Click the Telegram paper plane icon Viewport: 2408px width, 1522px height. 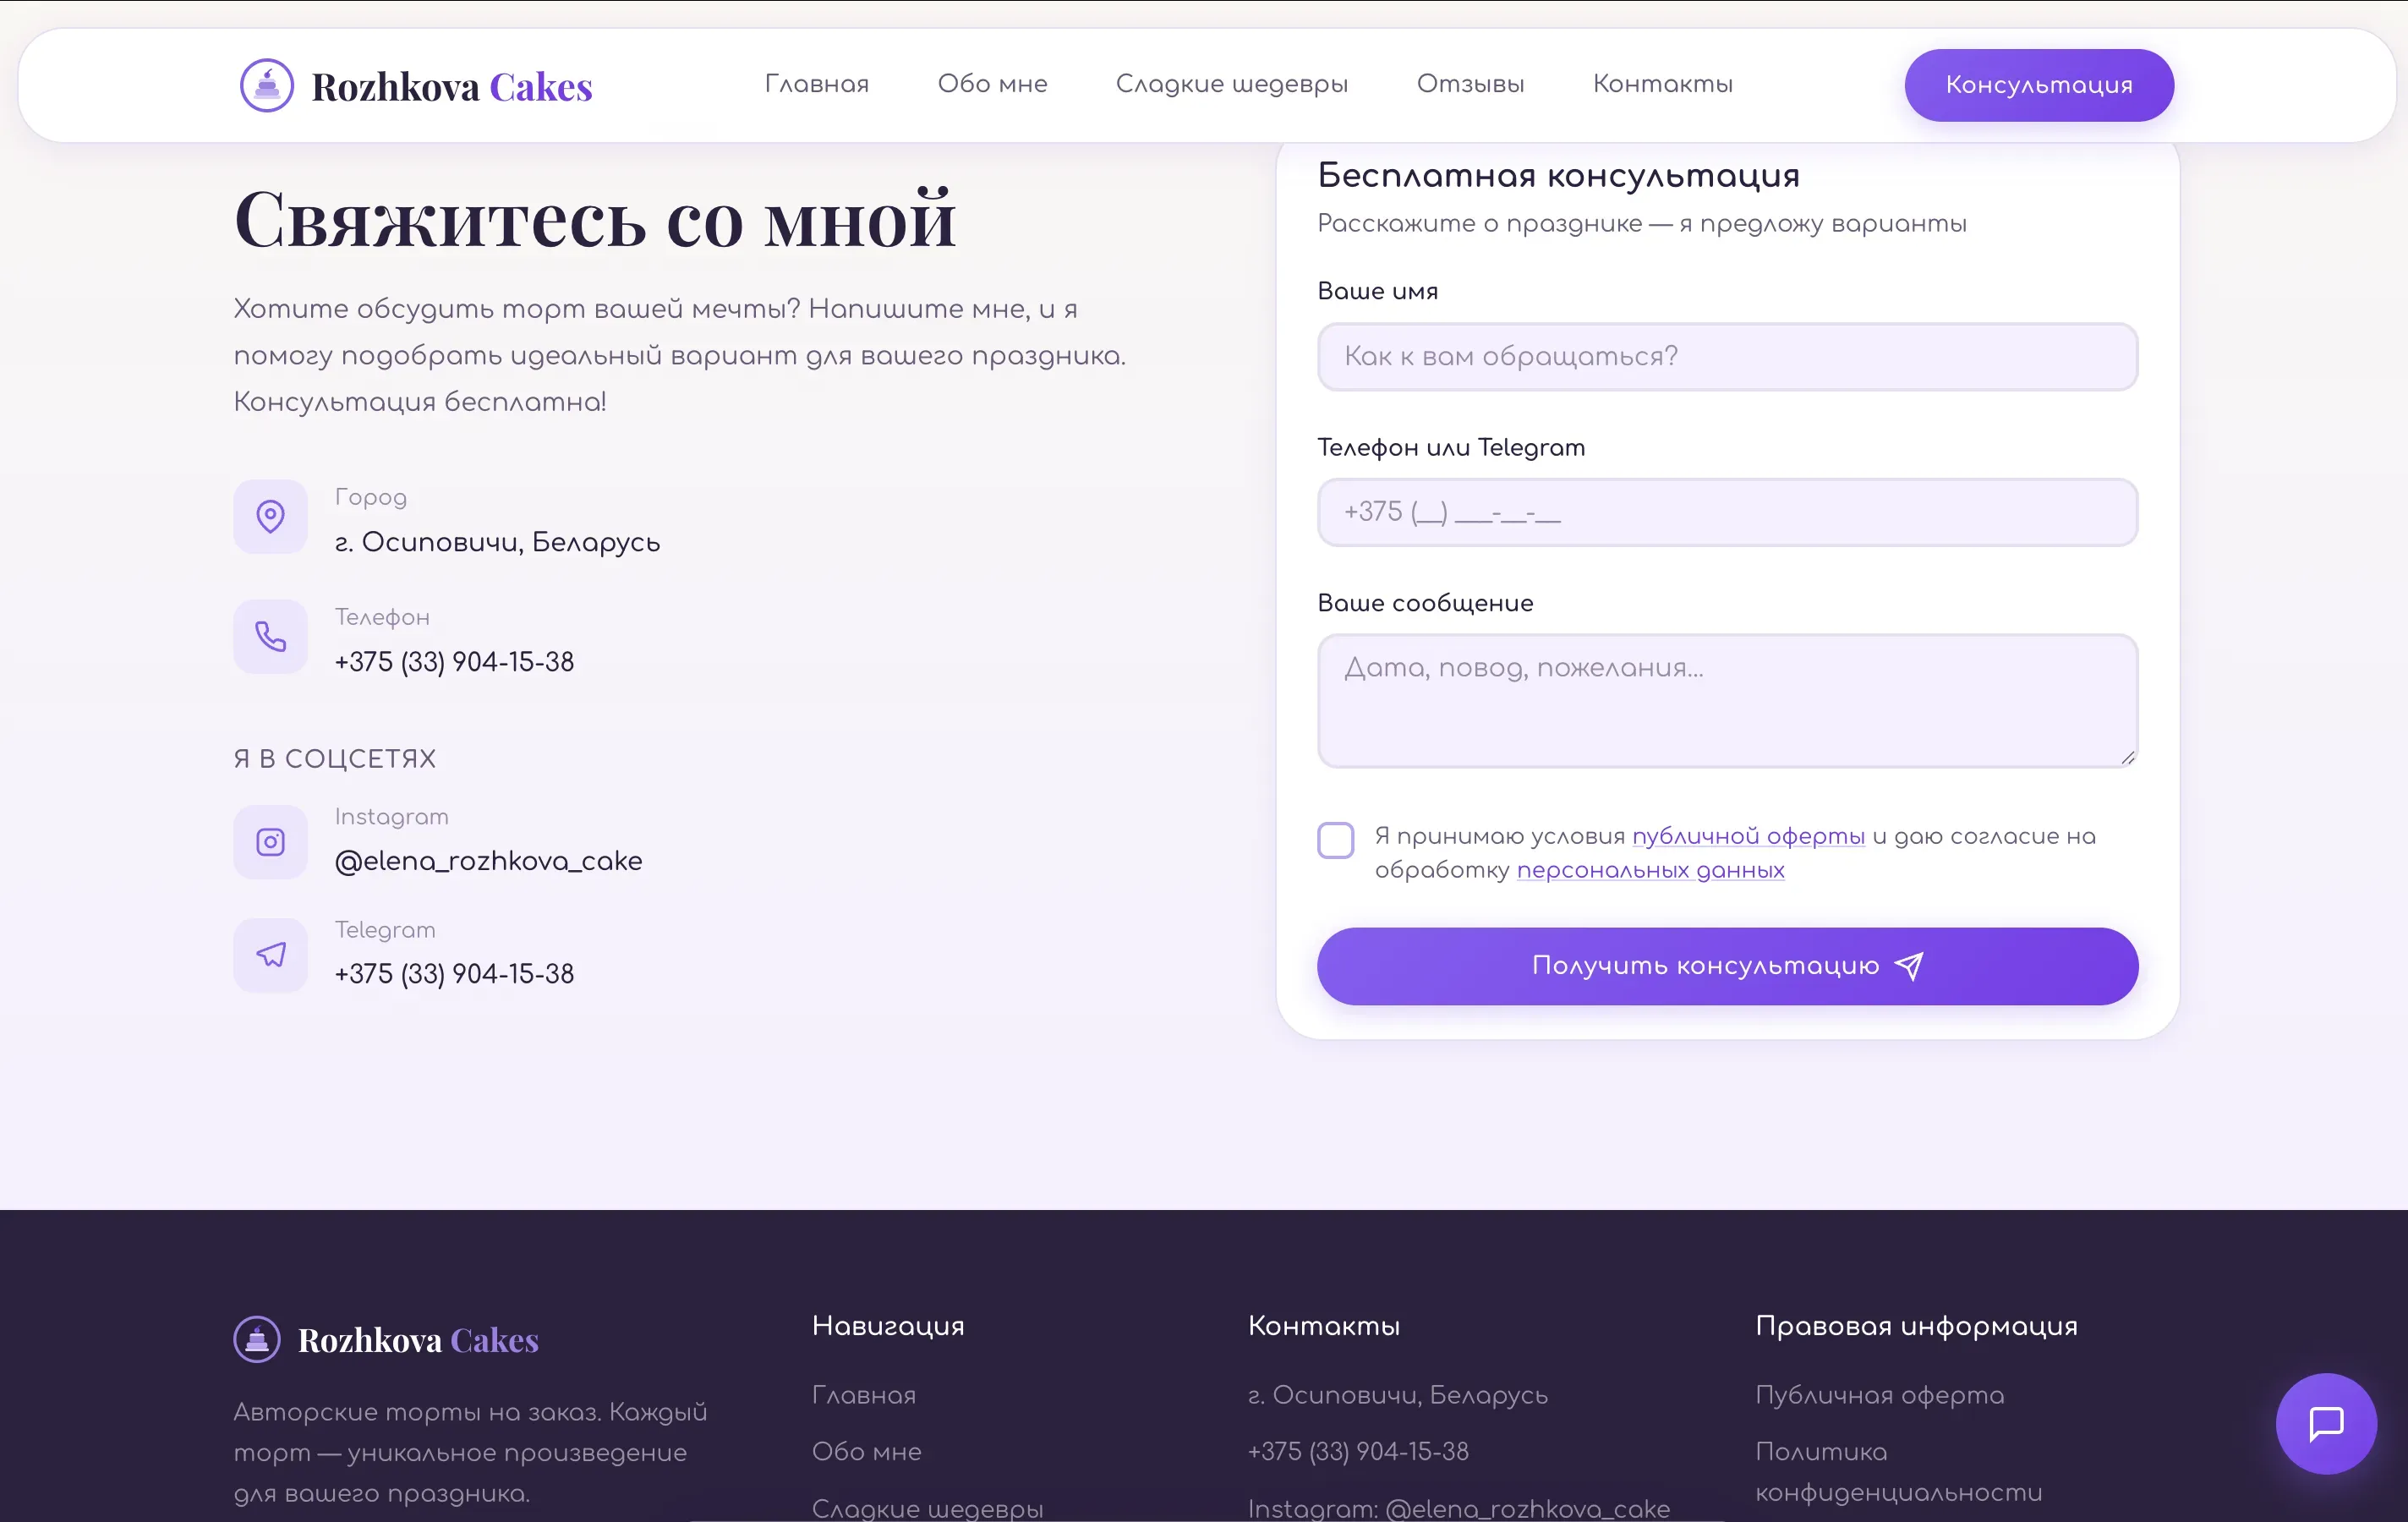269,954
